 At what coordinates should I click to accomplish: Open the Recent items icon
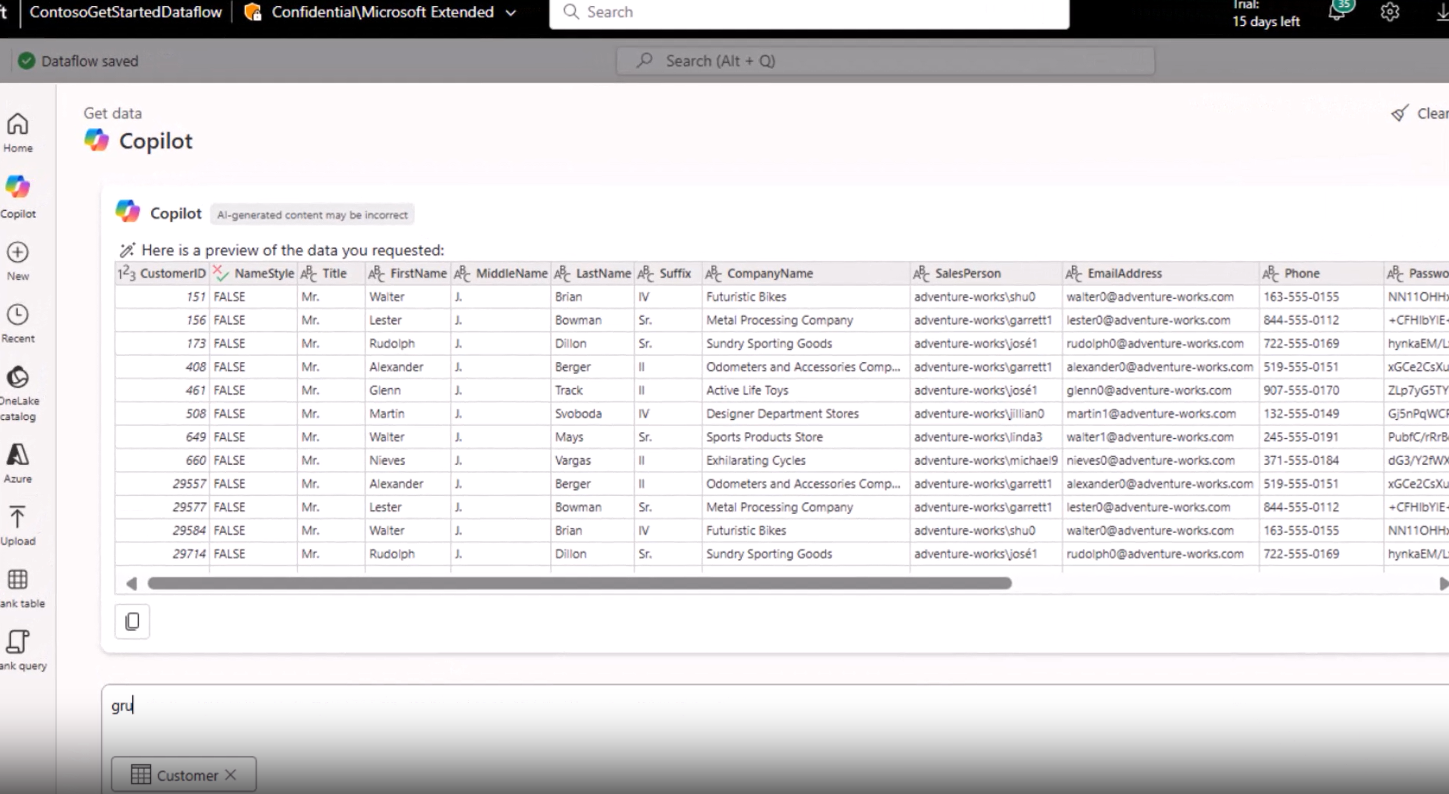[x=17, y=315]
